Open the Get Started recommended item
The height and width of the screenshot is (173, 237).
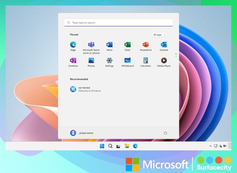point(85,89)
